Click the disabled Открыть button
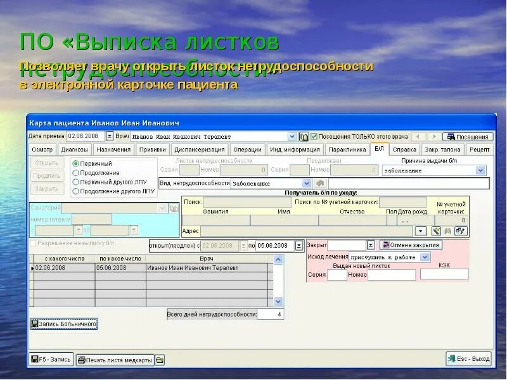This screenshot has height=380, width=507. [x=46, y=163]
